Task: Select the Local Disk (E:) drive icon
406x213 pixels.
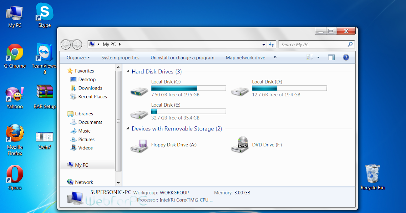Action: (x=139, y=114)
